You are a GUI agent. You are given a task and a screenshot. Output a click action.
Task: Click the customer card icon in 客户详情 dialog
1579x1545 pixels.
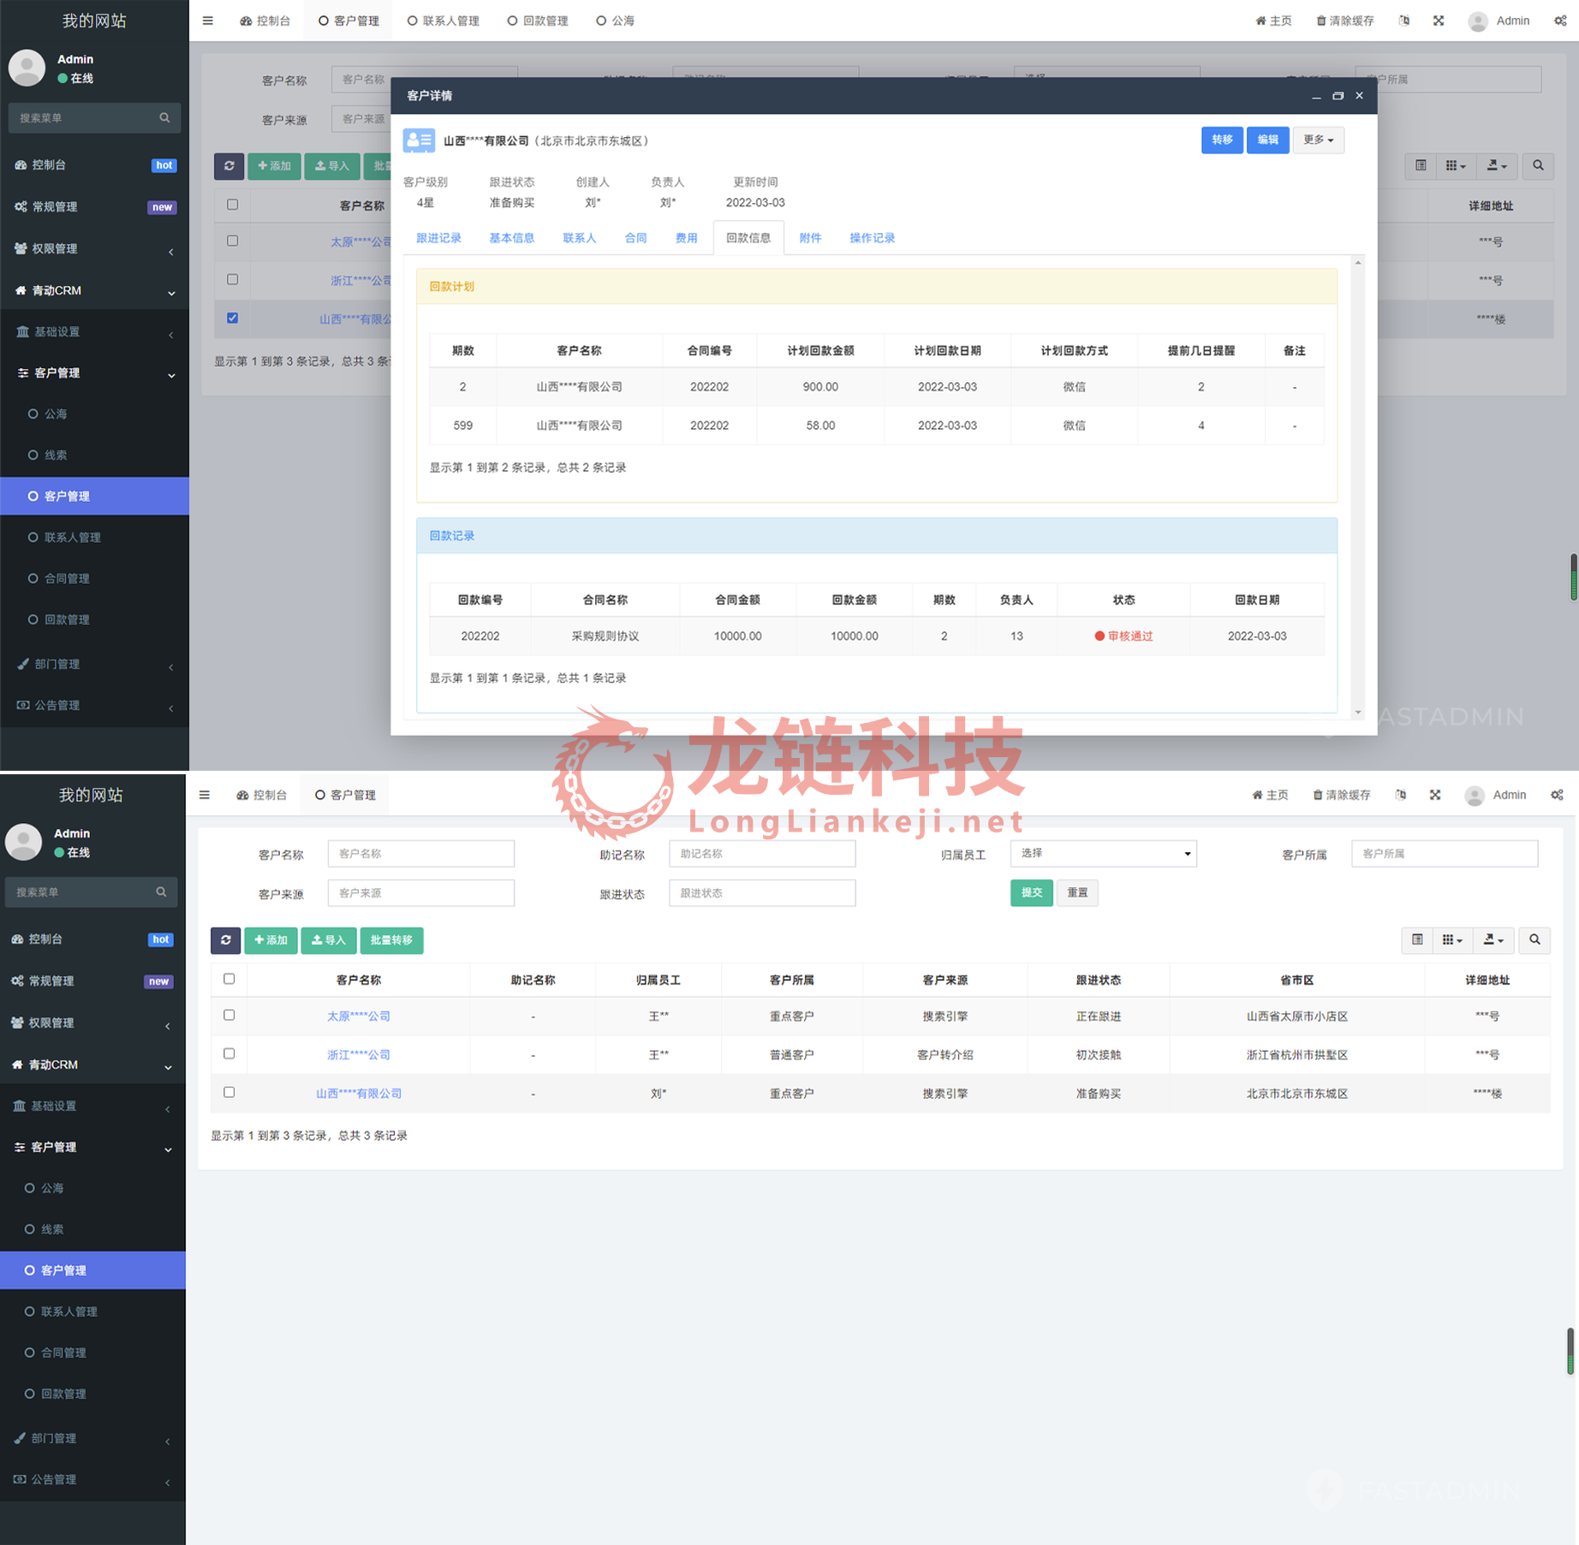(419, 140)
